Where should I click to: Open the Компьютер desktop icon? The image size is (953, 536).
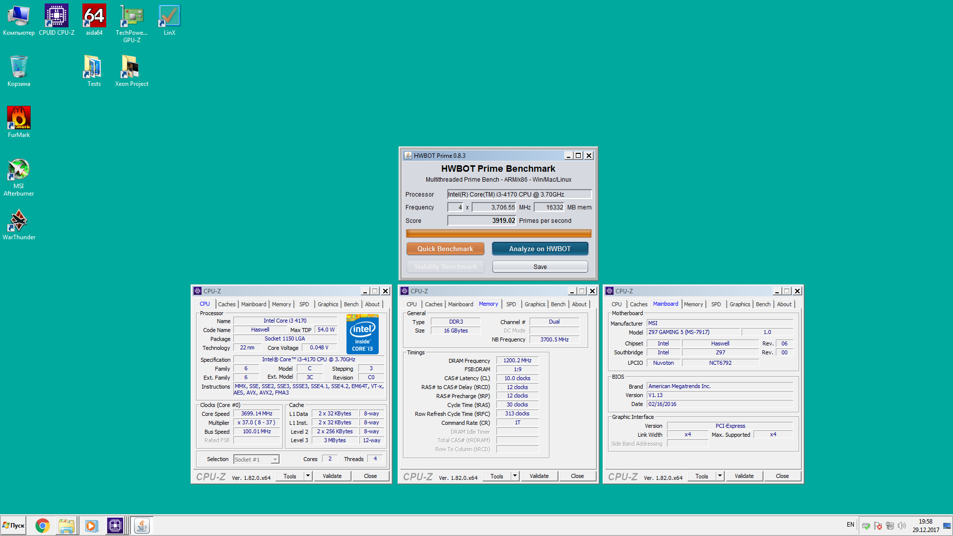pos(19,20)
